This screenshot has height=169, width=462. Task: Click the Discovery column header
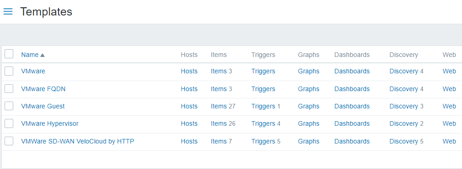404,55
